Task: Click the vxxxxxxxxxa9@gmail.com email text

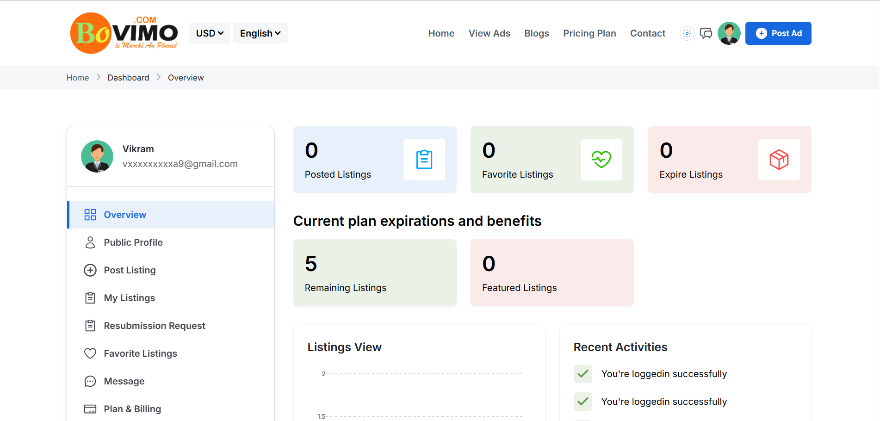Action: click(180, 164)
